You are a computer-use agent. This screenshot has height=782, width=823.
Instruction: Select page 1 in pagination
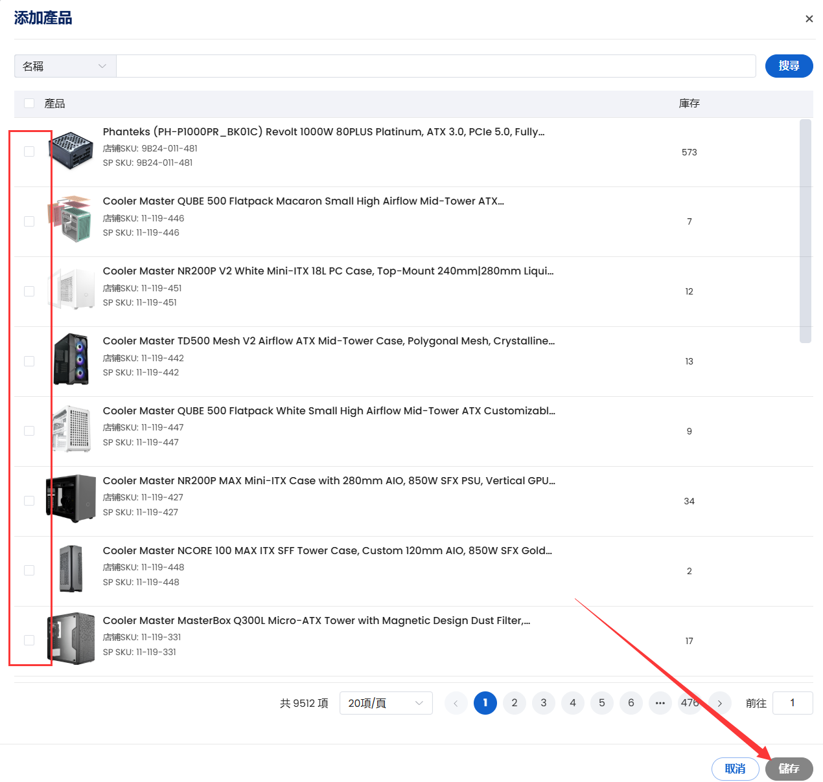tap(485, 703)
